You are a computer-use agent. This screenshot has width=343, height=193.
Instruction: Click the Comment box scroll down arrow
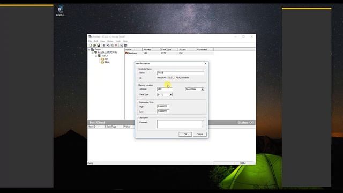[203, 127]
